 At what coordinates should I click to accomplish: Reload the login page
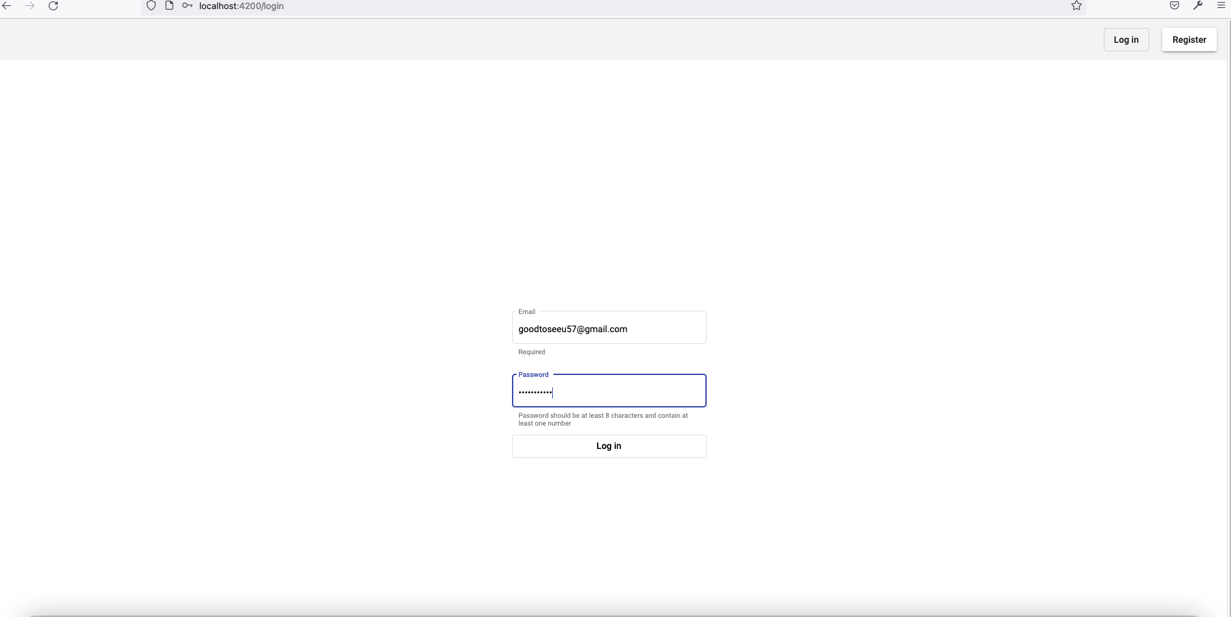53,6
